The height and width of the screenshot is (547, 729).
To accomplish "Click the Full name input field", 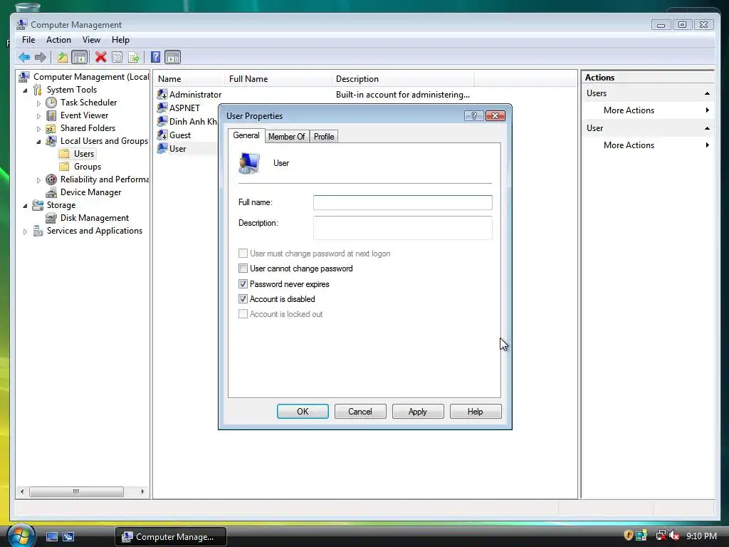I will pyautogui.click(x=403, y=202).
